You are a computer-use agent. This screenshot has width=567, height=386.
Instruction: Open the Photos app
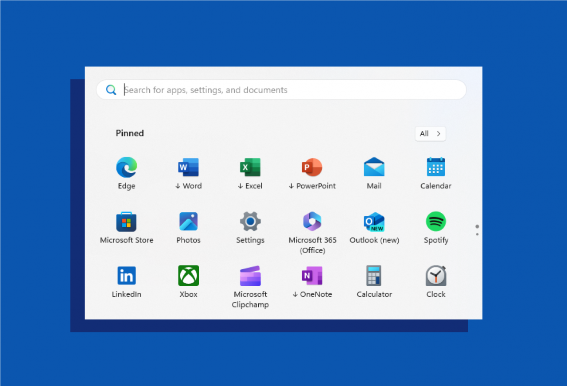188,222
